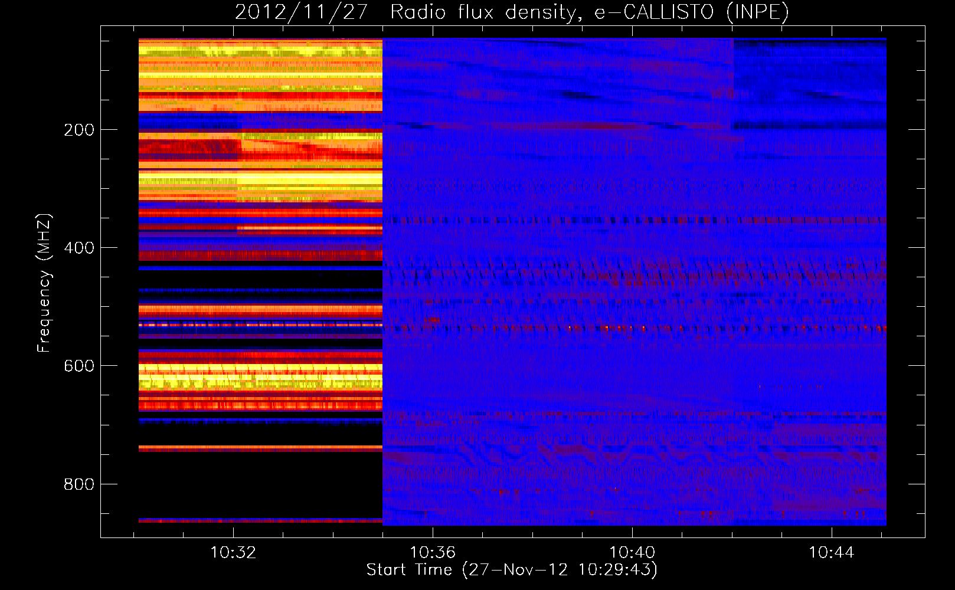Select the '10:44' time tick label

(832, 553)
